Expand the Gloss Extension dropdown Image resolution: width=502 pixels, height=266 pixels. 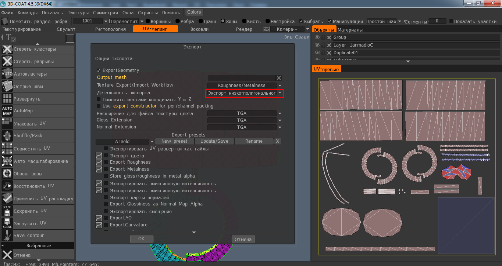pyautogui.click(x=280, y=120)
